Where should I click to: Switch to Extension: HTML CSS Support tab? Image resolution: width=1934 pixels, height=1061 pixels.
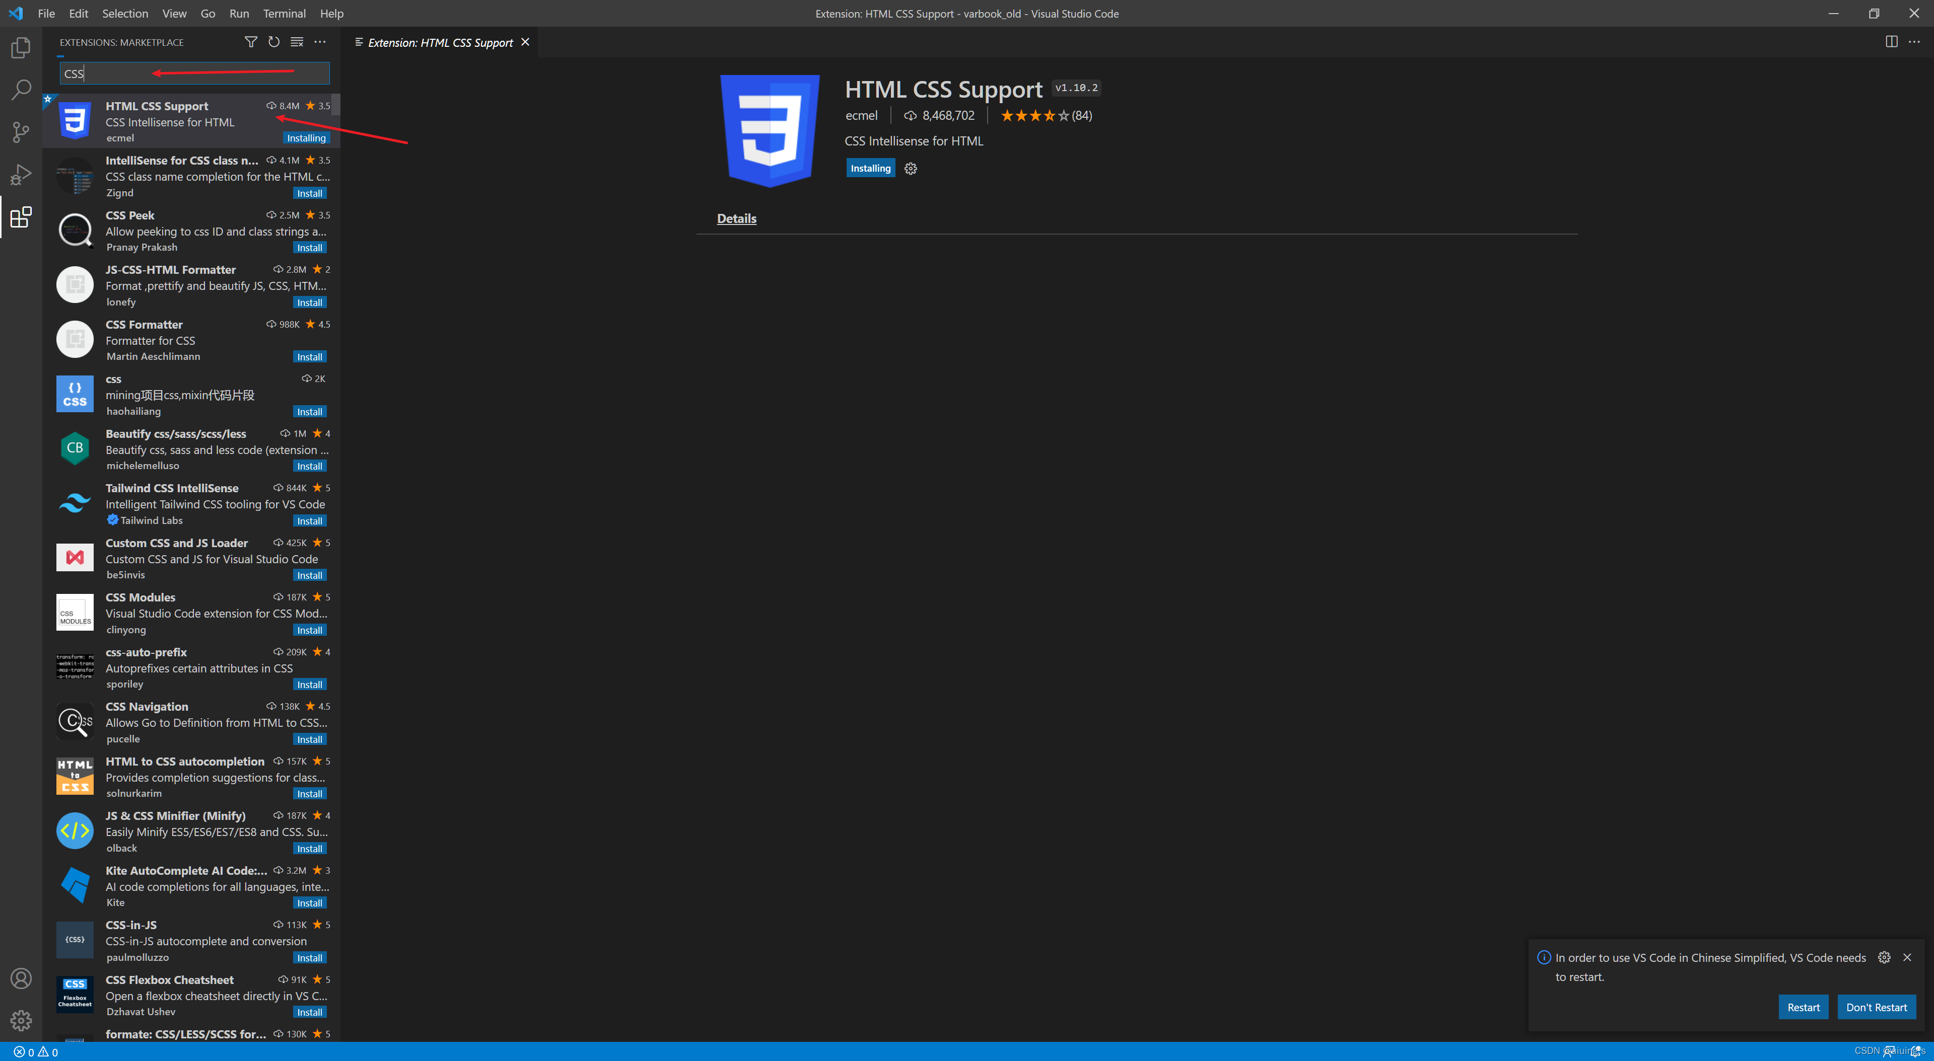click(x=440, y=43)
